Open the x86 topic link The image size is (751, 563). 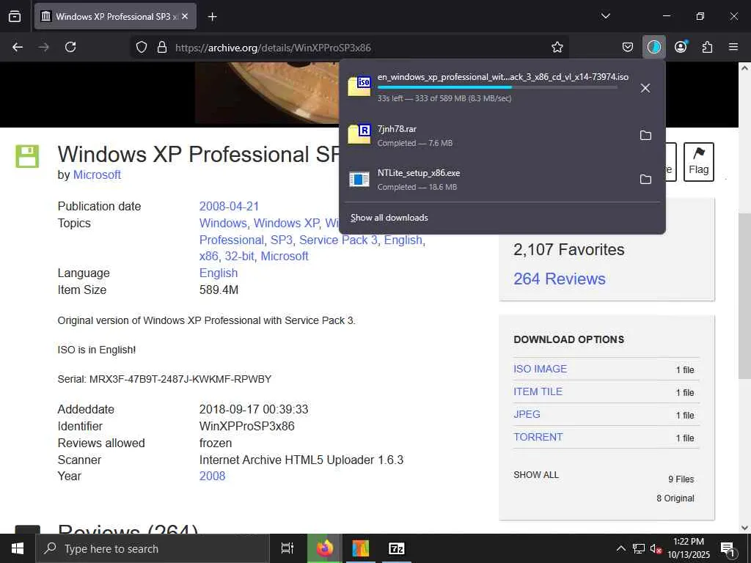pos(208,256)
